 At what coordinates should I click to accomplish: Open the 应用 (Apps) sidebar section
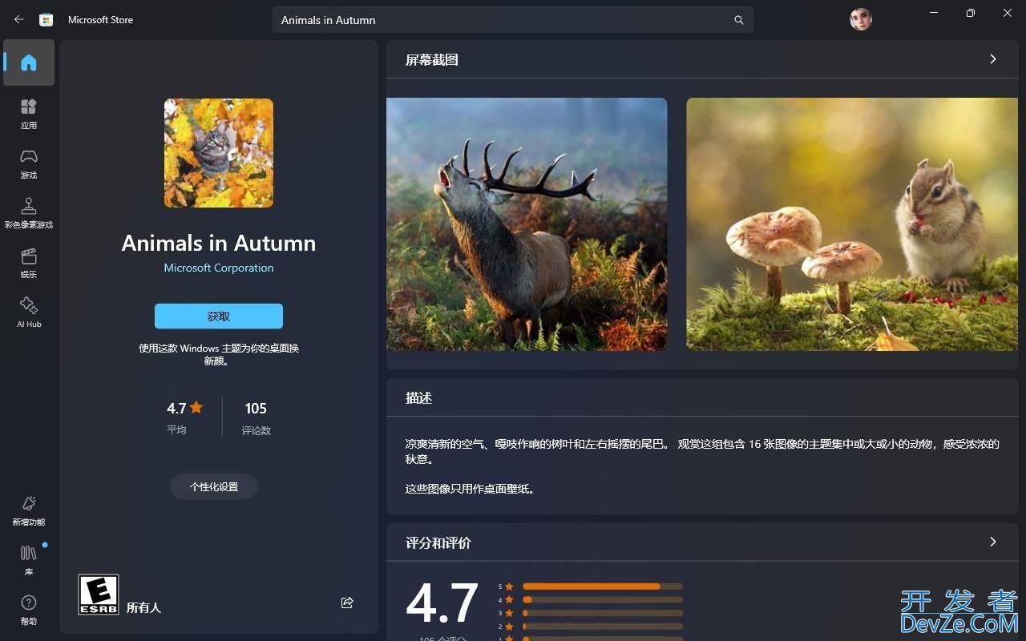[29, 114]
